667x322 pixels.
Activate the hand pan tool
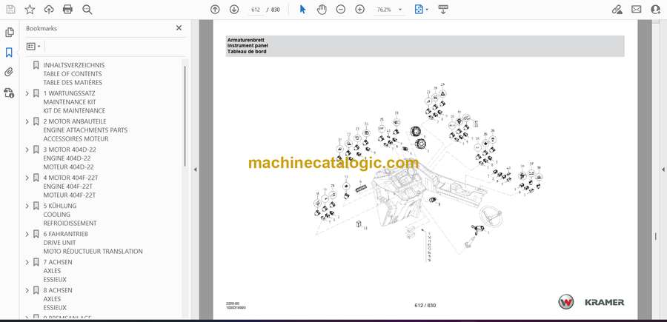(x=322, y=10)
